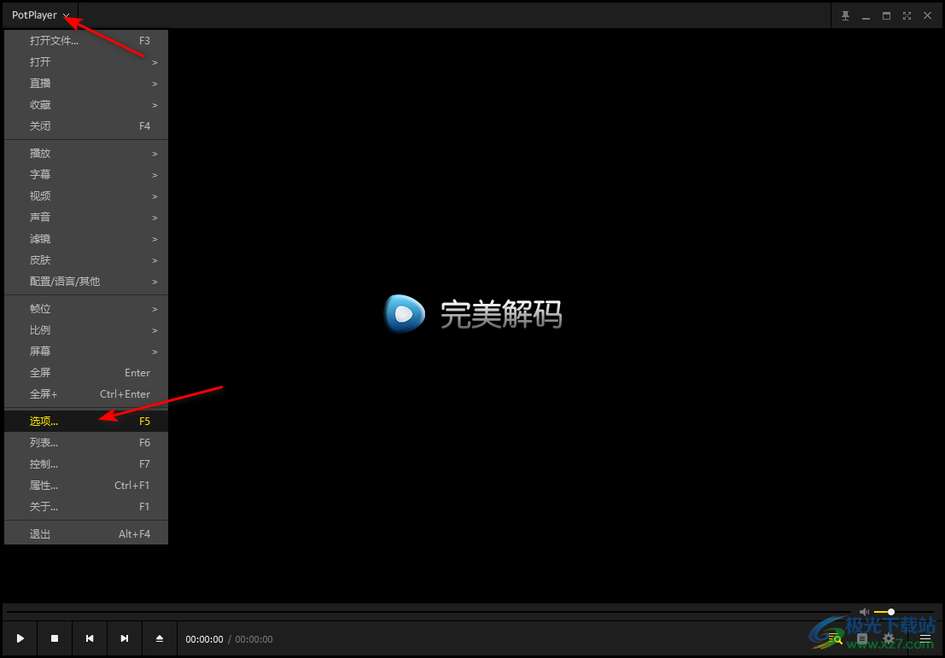The image size is (945, 658).
Task: Open the 帧位 submenu
Action: tap(86, 309)
